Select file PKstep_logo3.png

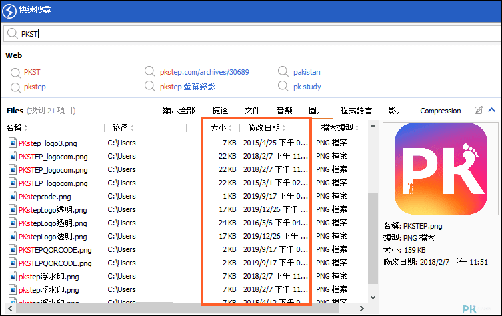click(48, 143)
